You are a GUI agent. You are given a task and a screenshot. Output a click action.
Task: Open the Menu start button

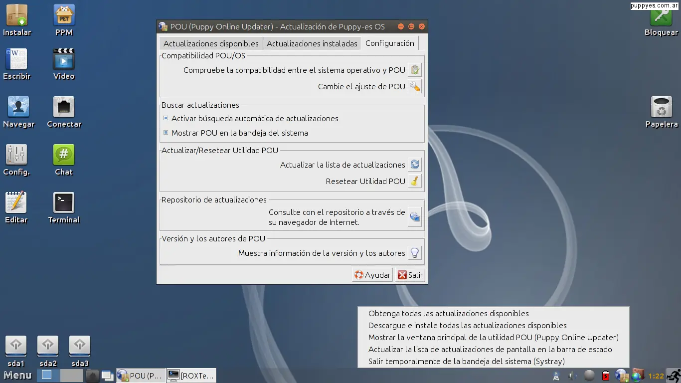[18, 375]
